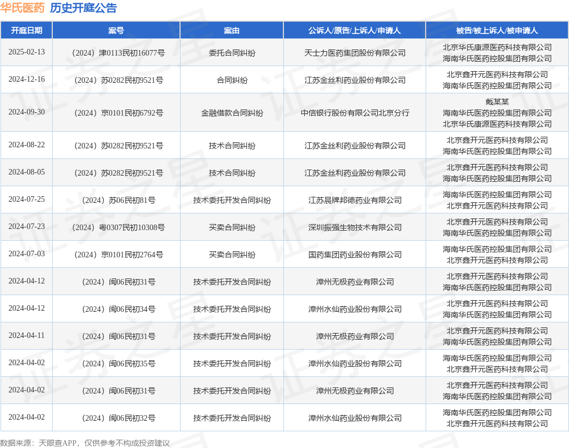
Task: Click the date 2024-07-03
Action: click(x=27, y=253)
